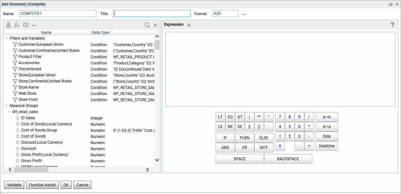
Task: Open the help question mark icon
Action: tap(392, 25)
